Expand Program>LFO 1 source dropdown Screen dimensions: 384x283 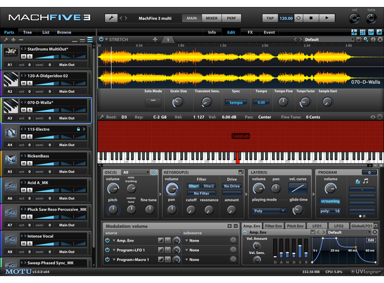tap(114, 250)
